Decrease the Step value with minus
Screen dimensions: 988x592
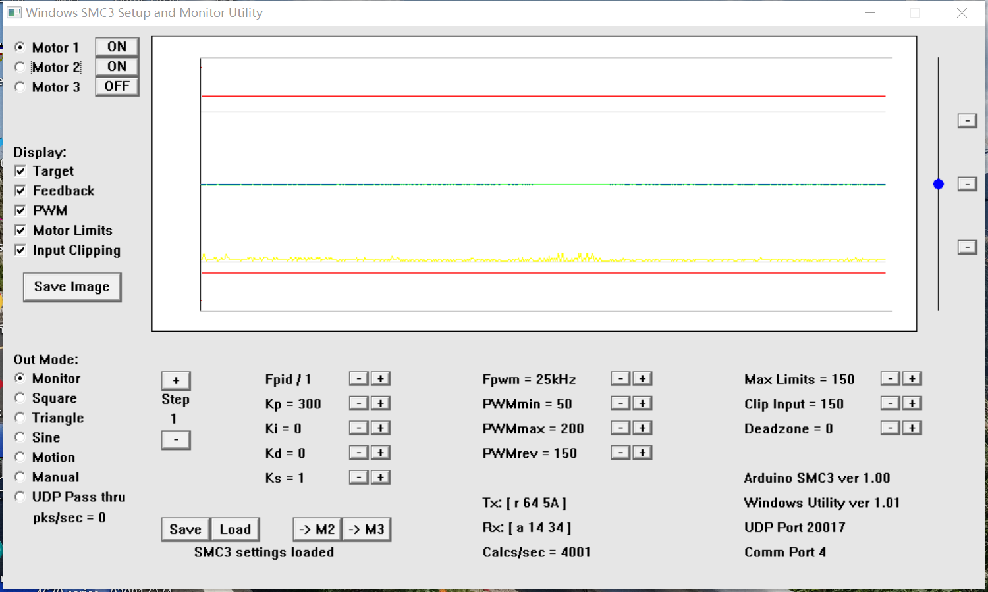coord(176,439)
